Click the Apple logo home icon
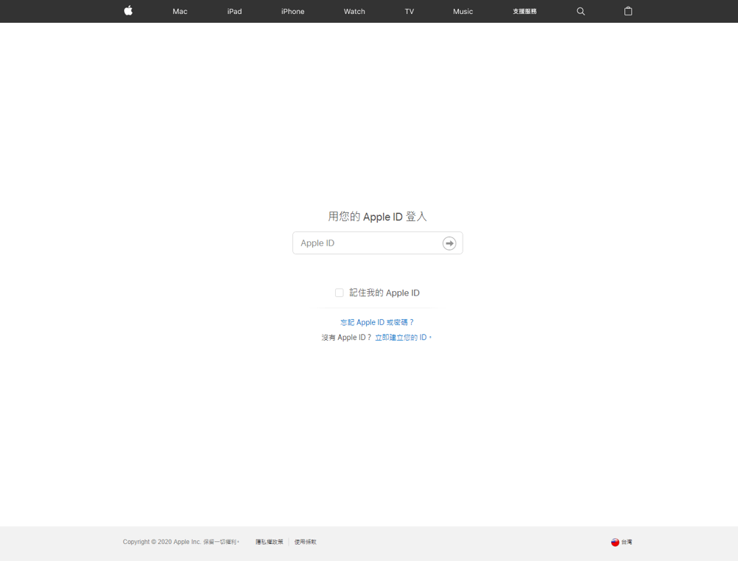Screen dimensions: 738x561 [x=128, y=11]
